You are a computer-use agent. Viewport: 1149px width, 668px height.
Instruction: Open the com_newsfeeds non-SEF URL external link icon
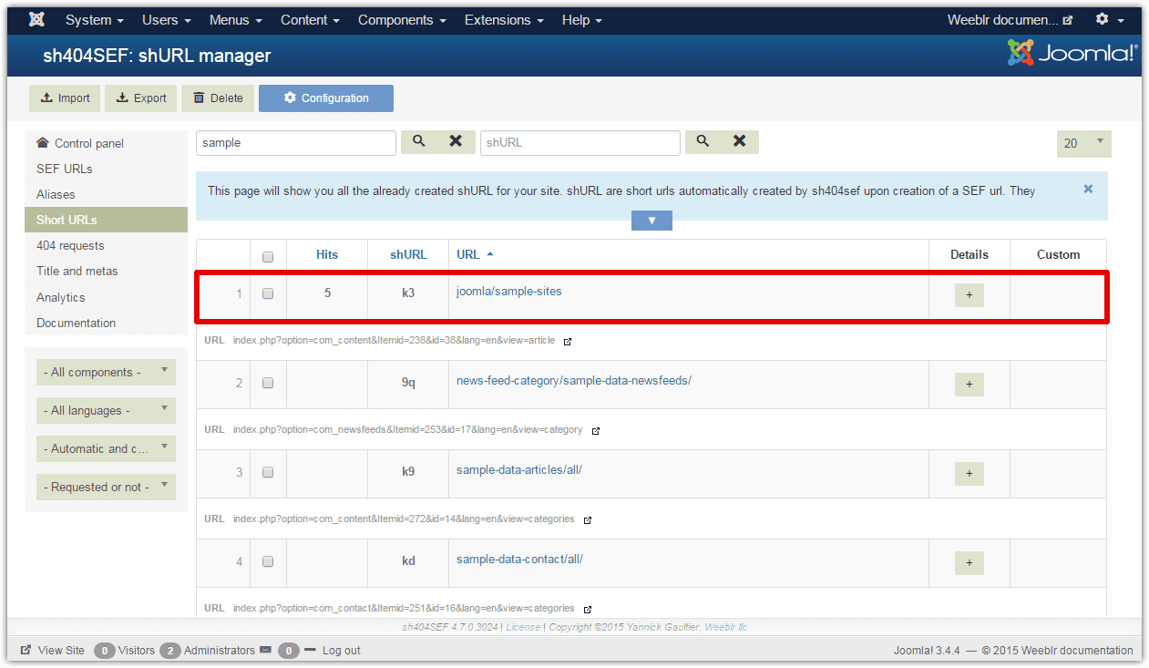coord(596,430)
